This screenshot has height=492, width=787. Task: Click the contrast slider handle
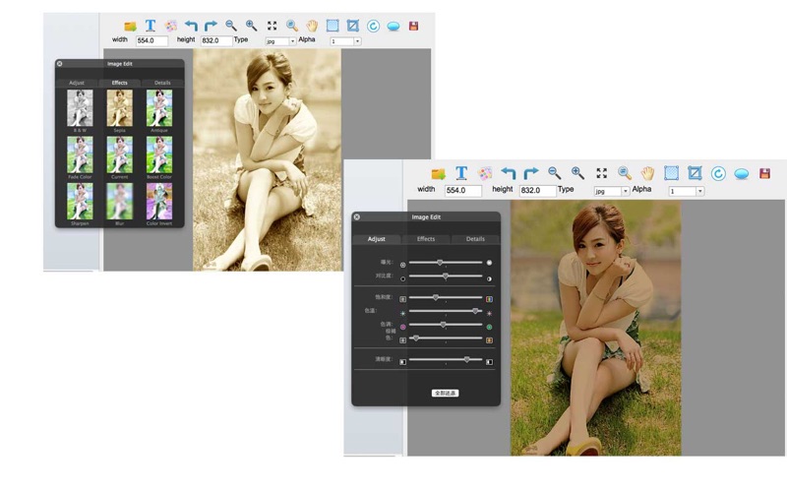tap(446, 277)
